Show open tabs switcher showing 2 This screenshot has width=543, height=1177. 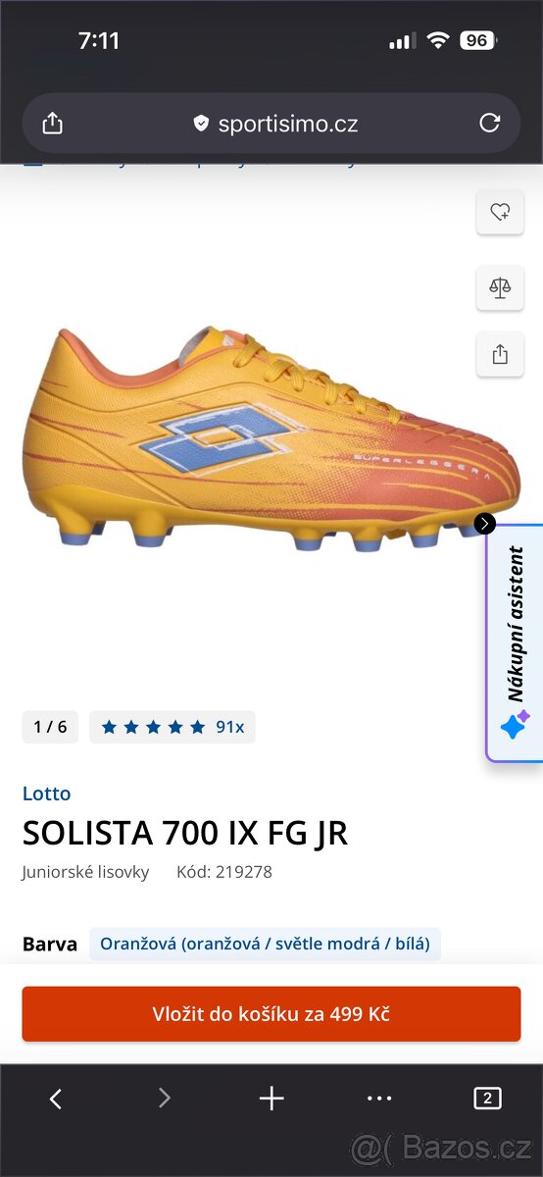tap(487, 1099)
